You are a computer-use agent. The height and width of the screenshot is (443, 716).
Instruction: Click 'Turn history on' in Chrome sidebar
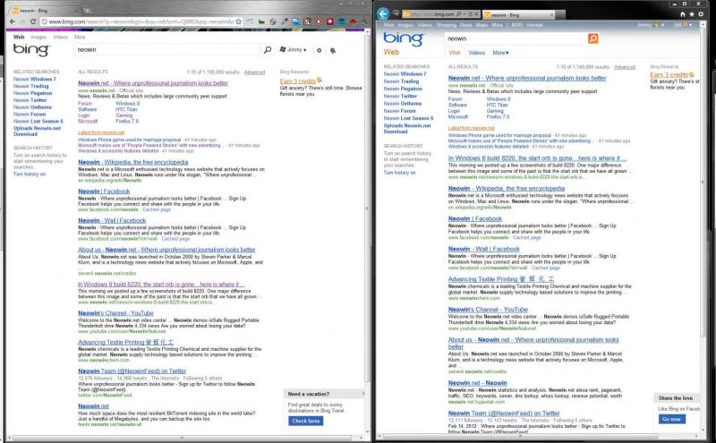[30, 174]
